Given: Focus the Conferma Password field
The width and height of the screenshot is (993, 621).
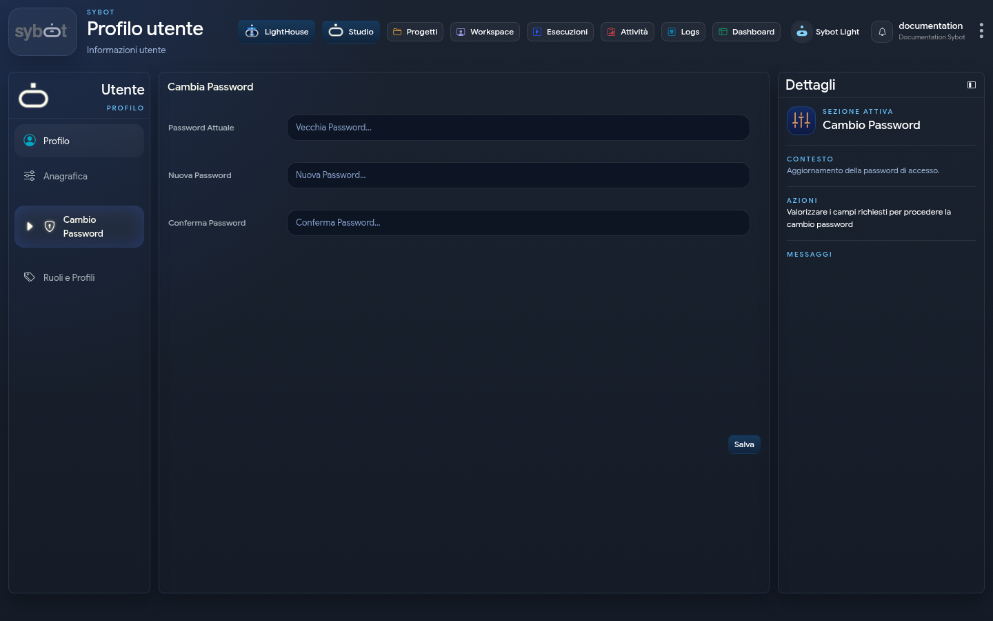Looking at the screenshot, I should coord(519,223).
